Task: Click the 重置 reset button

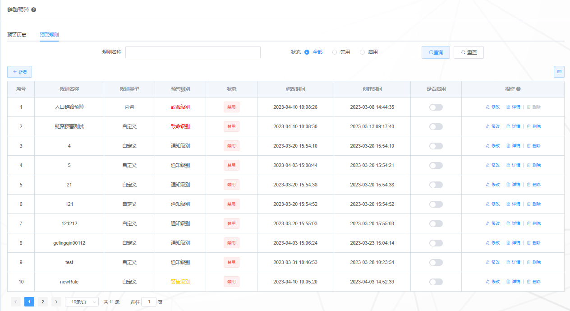Action: tap(469, 52)
